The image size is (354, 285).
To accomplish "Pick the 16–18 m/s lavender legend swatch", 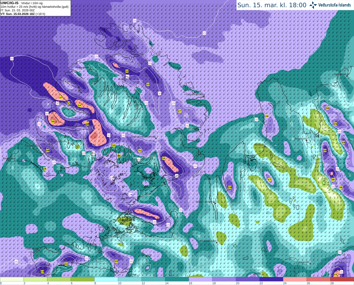I will pyautogui.click(x=201, y=279).
